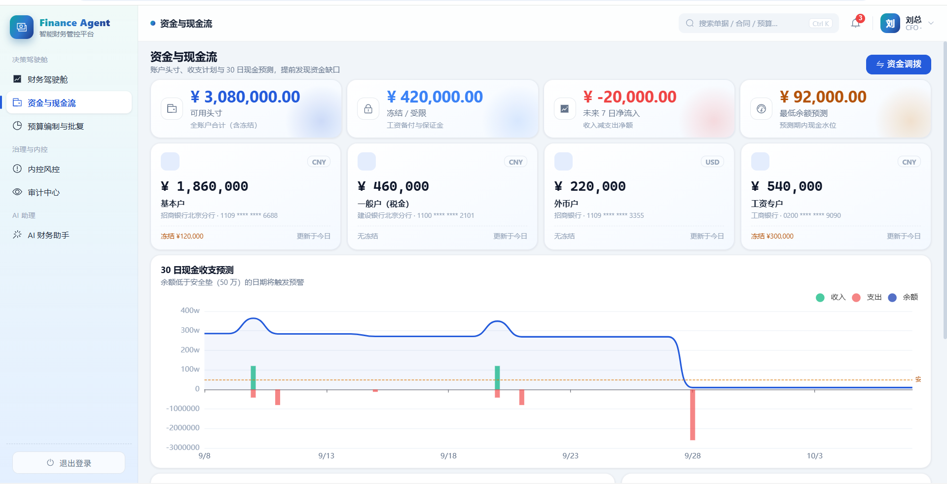Viewport: 947px width, 484px height.
Task: Click the 冻结 ¥300,000 text
Action: [772, 236]
